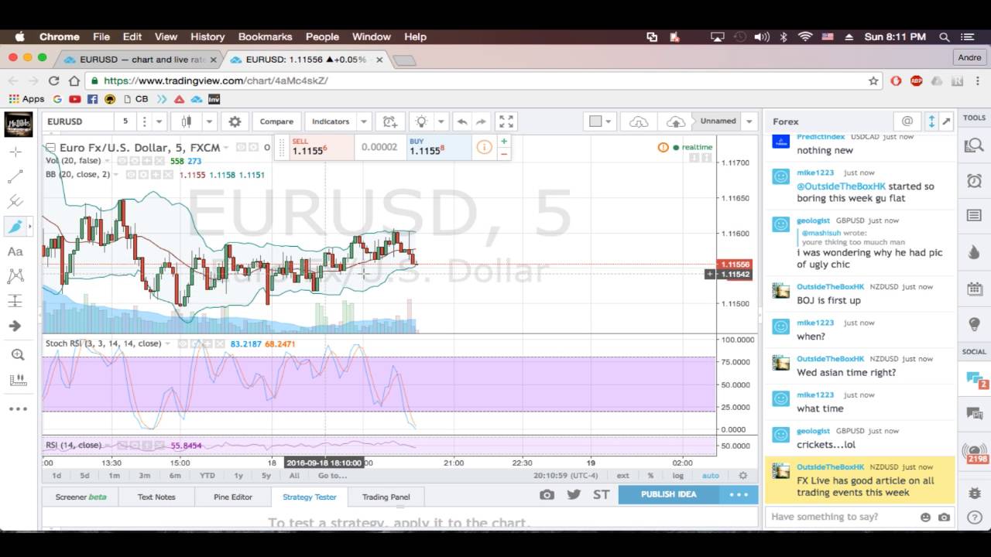The height and width of the screenshot is (557, 991).
Task: Open the ideas lightbulb panel
Action: [x=974, y=324]
